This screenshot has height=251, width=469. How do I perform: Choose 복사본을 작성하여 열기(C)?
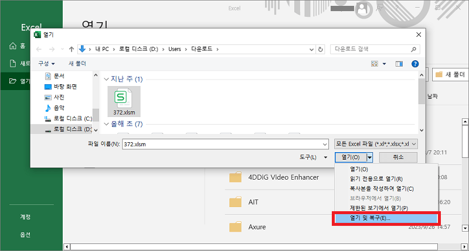point(386,188)
